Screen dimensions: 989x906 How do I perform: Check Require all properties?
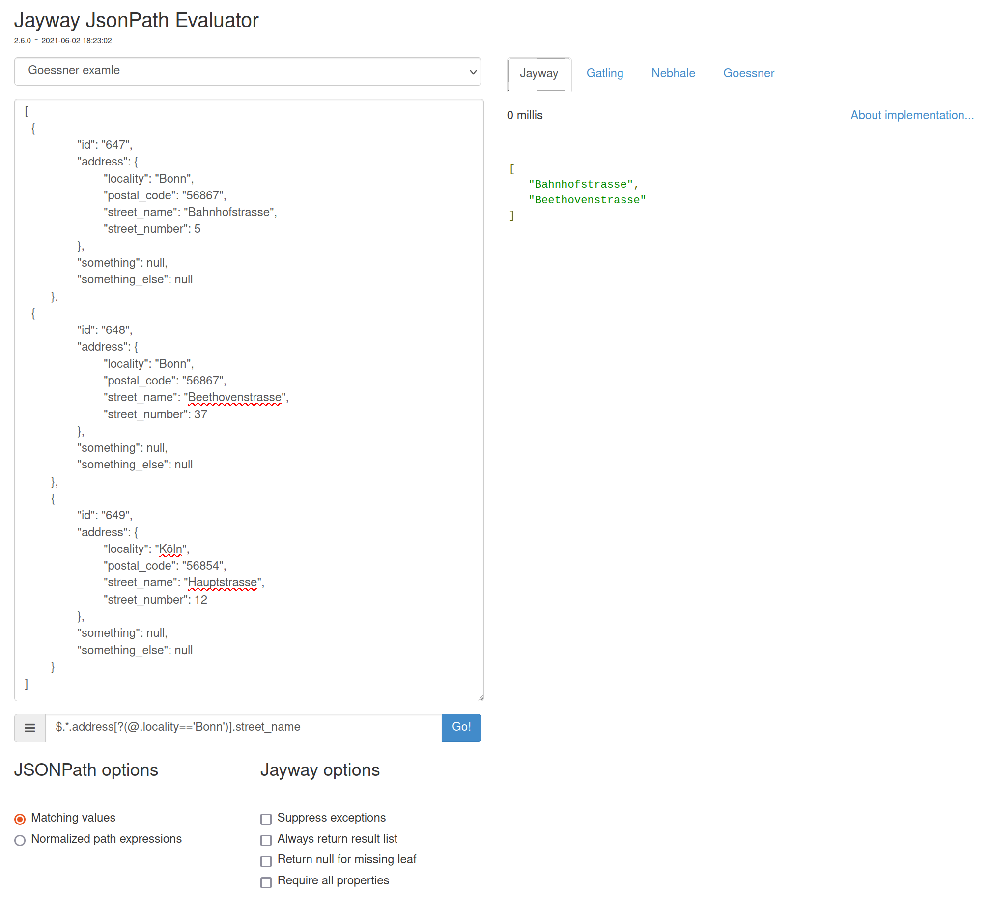pyautogui.click(x=266, y=882)
